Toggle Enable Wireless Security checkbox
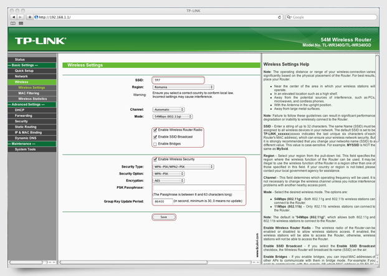387x276 pixels. pyautogui.click(x=155, y=159)
